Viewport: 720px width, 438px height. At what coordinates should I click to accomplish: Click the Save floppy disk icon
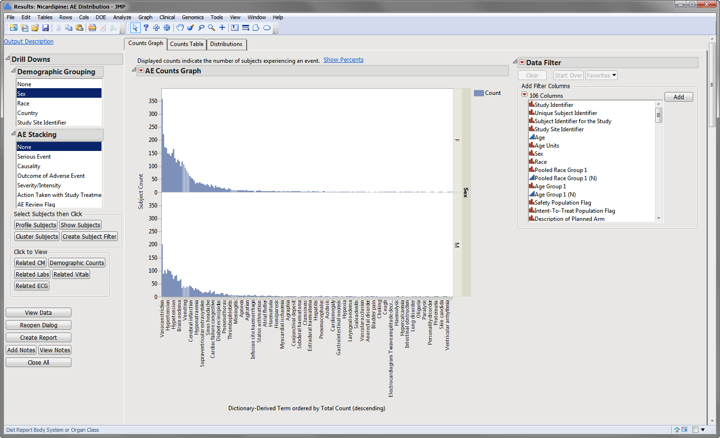45,28
